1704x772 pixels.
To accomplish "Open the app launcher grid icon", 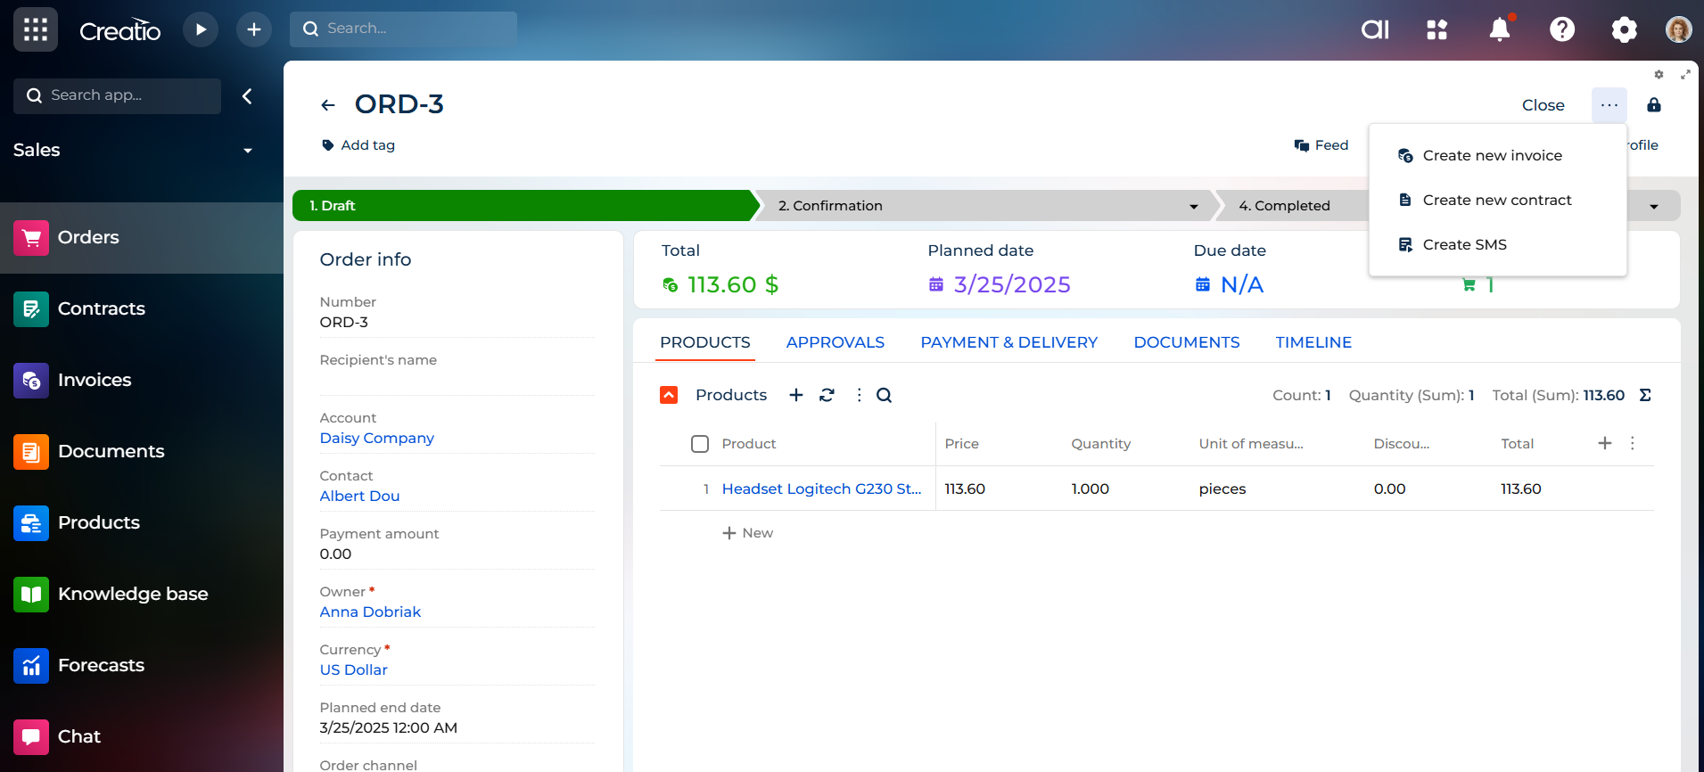I will [36, 29].
